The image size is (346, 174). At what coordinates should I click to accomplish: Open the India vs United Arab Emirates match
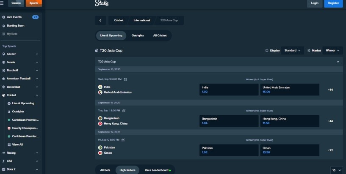tap(118, 90)
